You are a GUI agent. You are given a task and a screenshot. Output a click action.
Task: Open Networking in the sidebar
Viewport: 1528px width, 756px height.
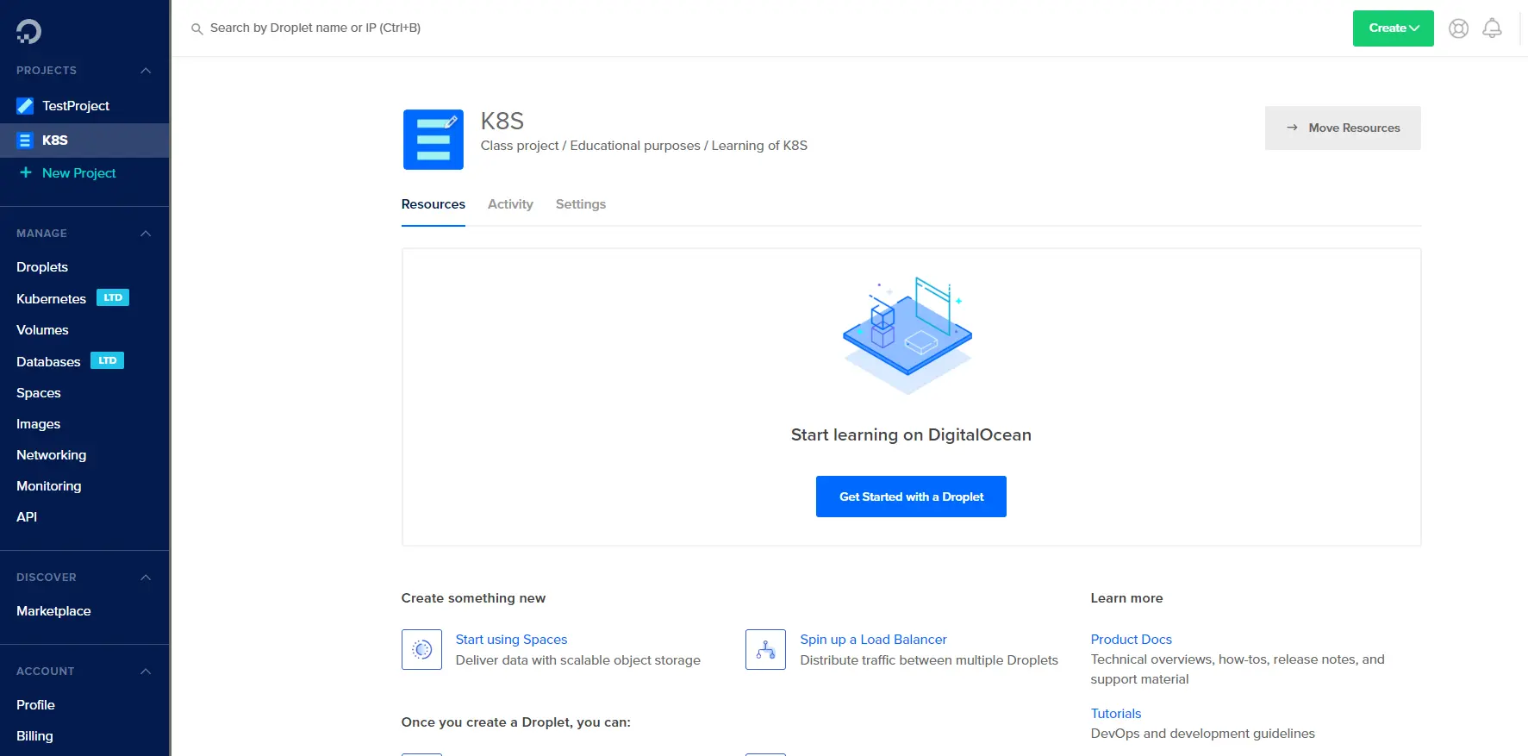point(52,455)
